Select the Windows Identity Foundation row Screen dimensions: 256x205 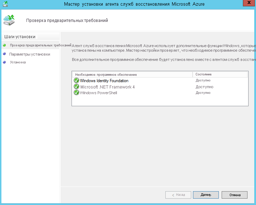point(160,80)
